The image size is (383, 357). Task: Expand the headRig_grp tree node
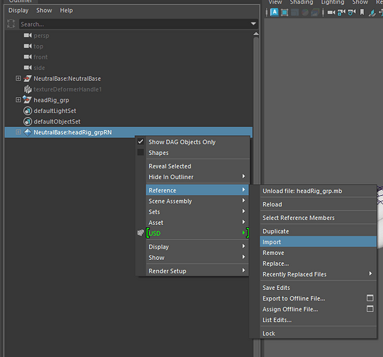point(18,100)
